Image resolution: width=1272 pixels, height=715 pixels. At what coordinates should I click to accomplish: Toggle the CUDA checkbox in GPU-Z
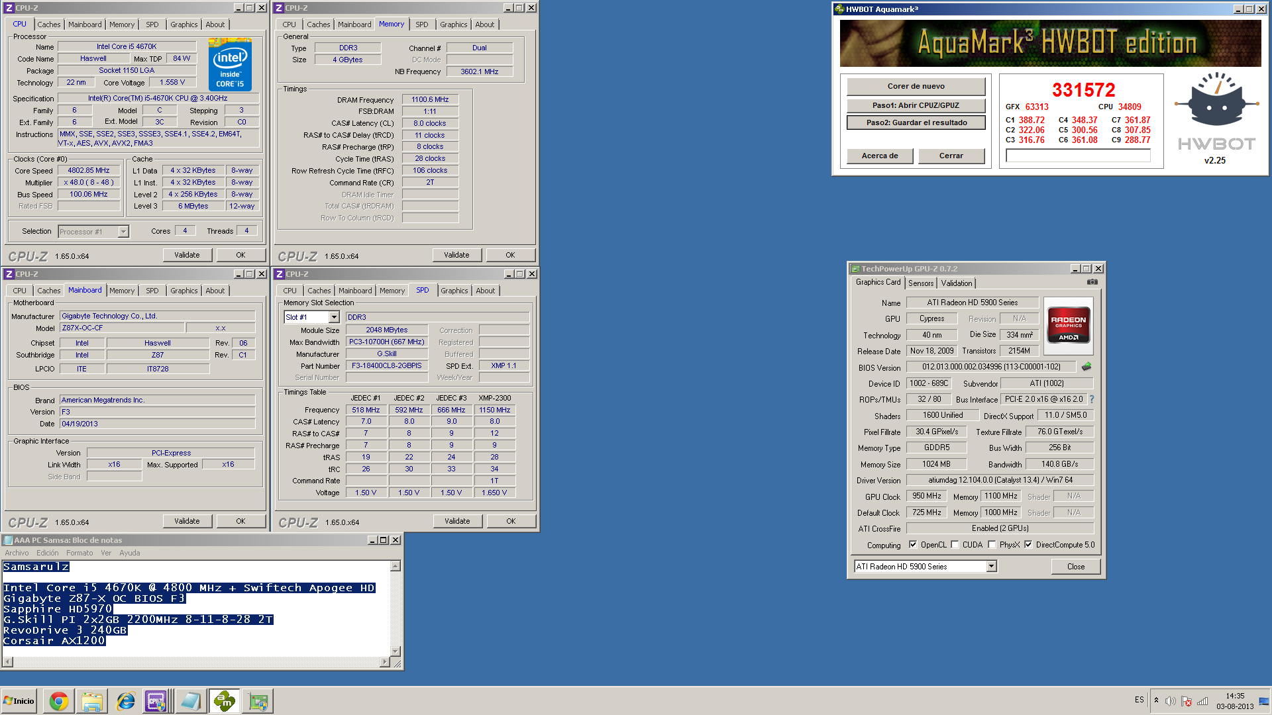pyautogui.click(x=955, y=545)
